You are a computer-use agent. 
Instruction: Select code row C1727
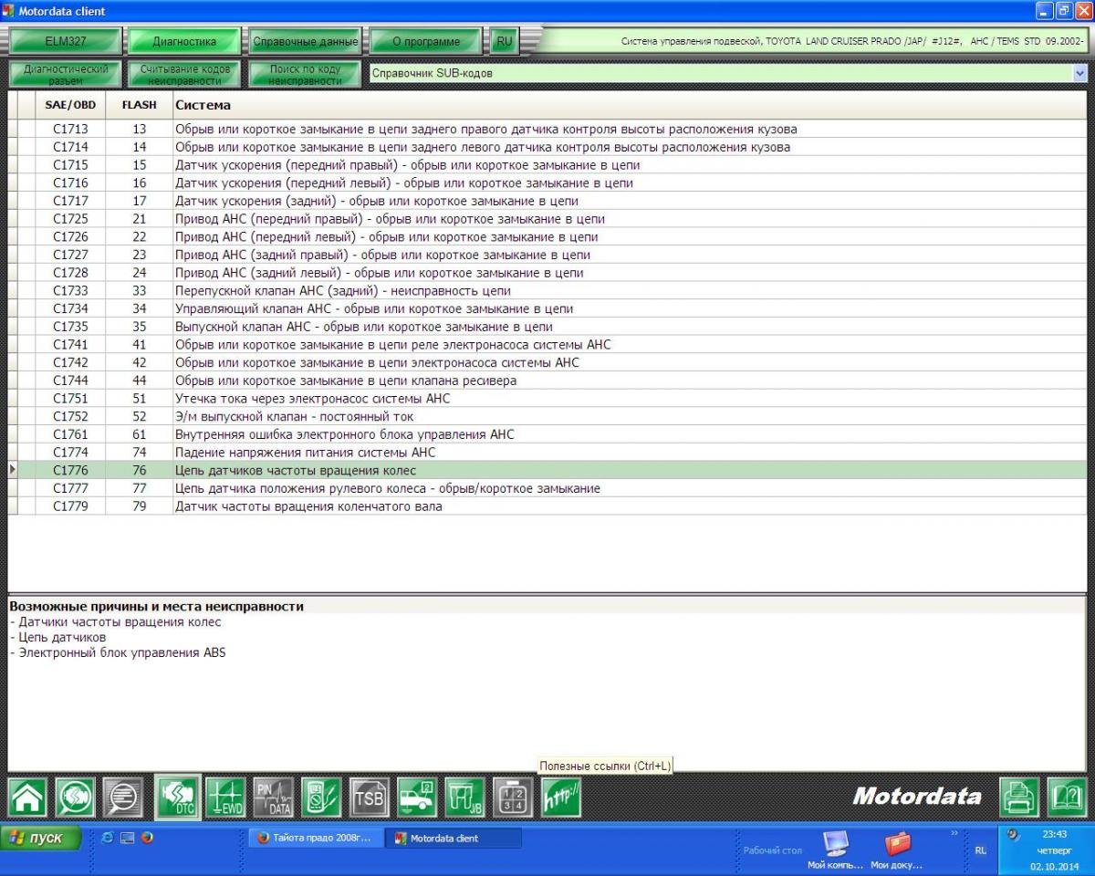click(547, 255)
